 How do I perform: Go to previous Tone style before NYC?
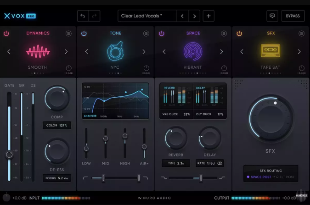[86, 52]
